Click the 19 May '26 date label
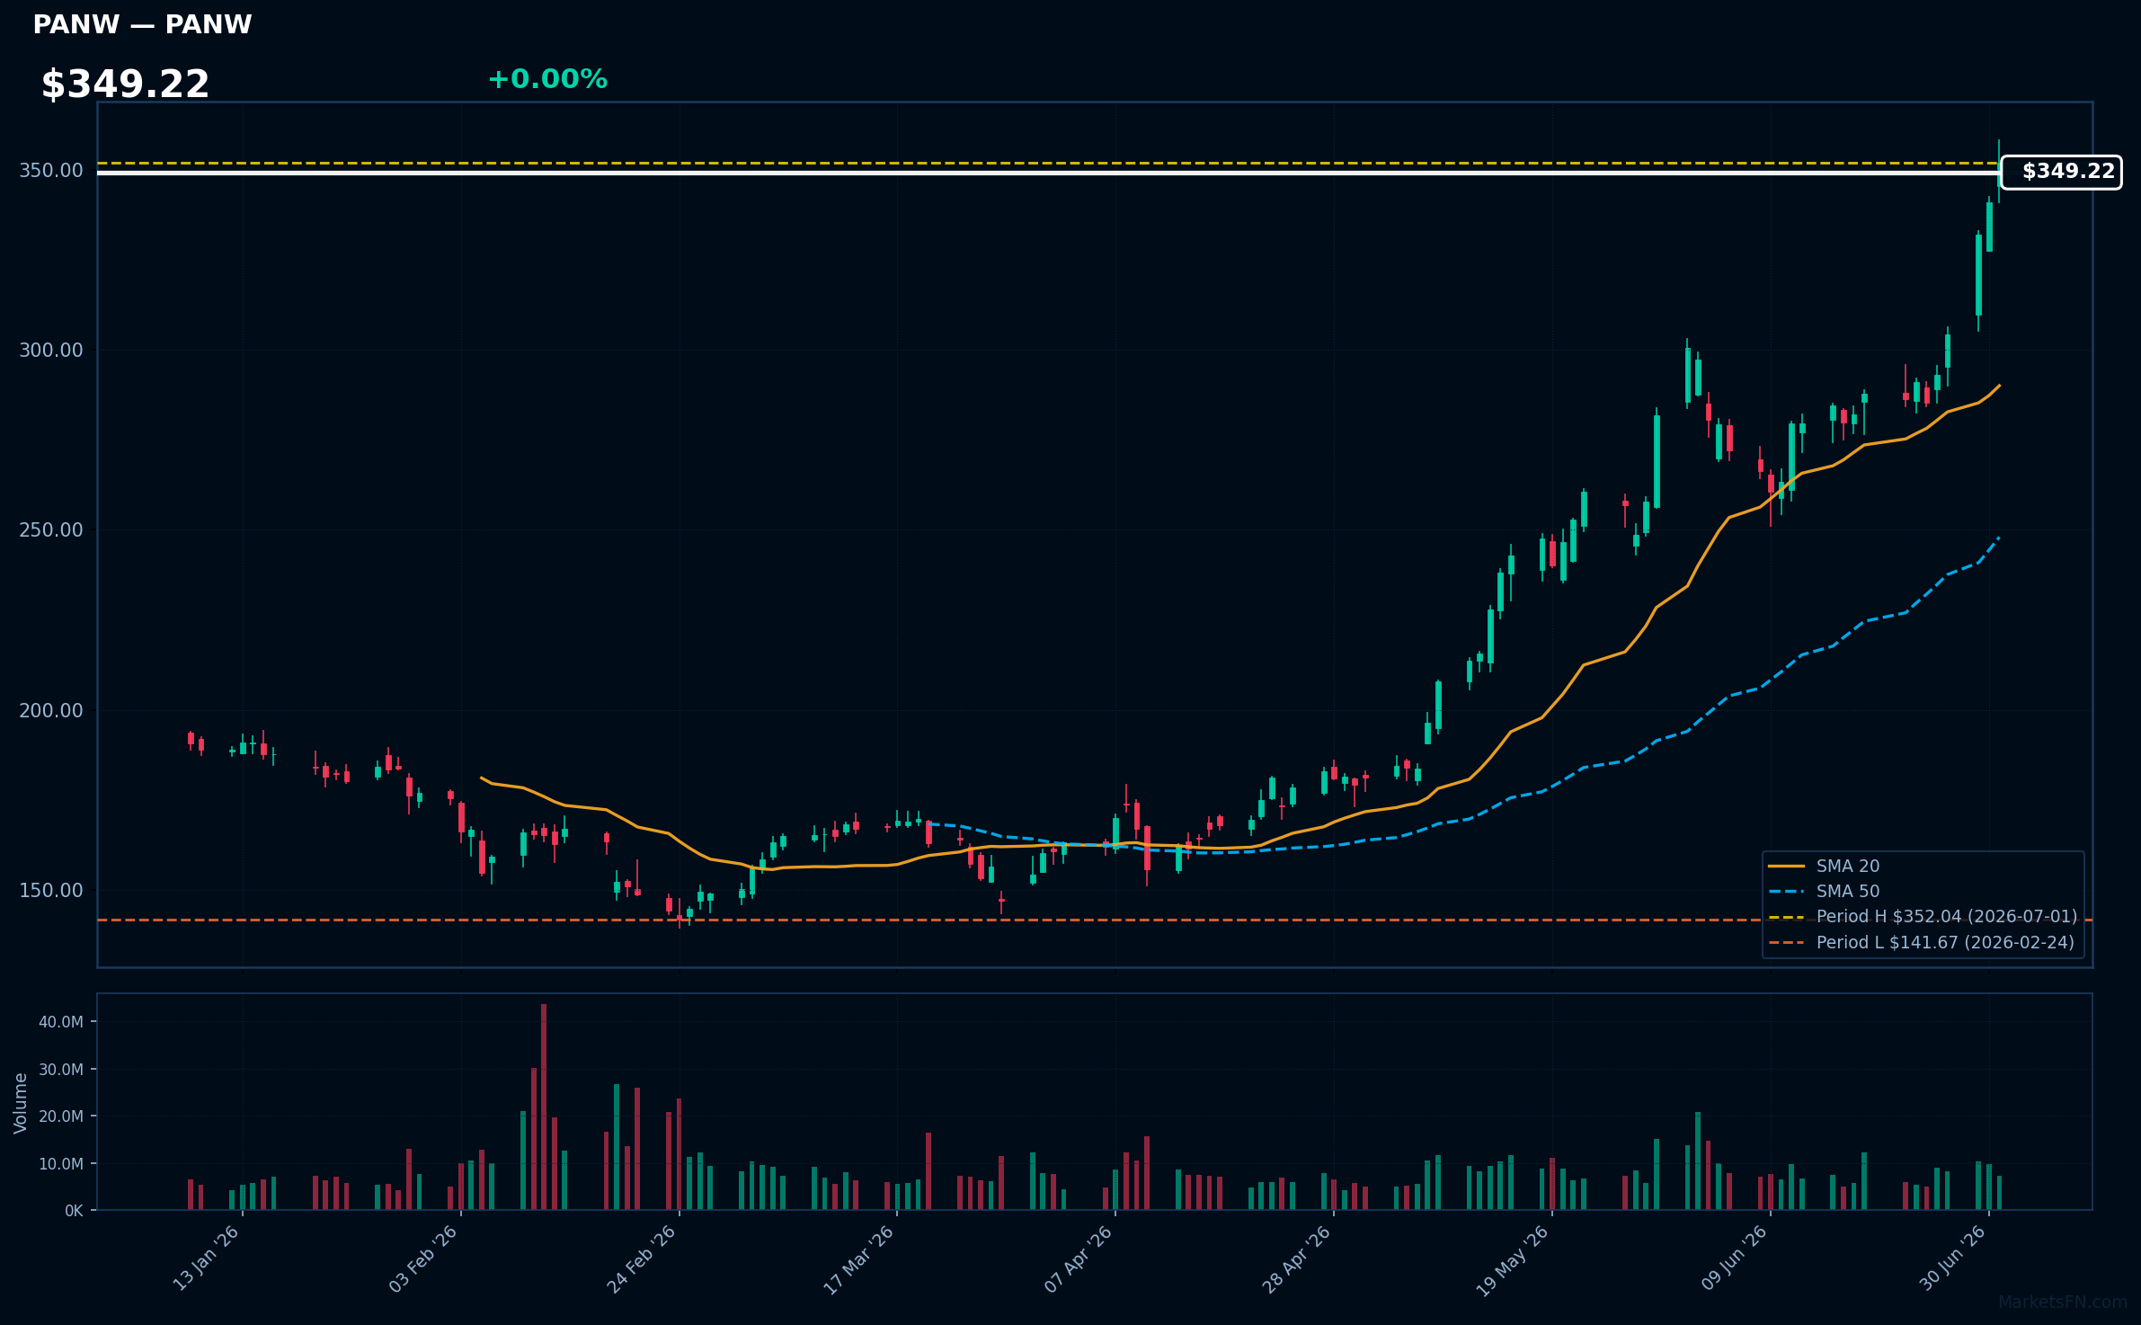This screenshot has height=1325, width=2141. [1513, 1259]
